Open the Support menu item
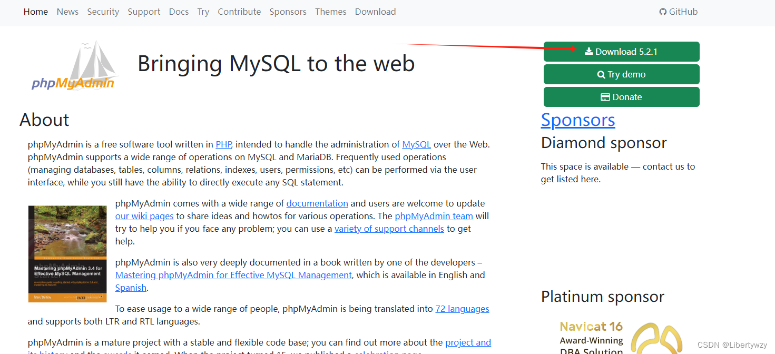 point(144,12)
